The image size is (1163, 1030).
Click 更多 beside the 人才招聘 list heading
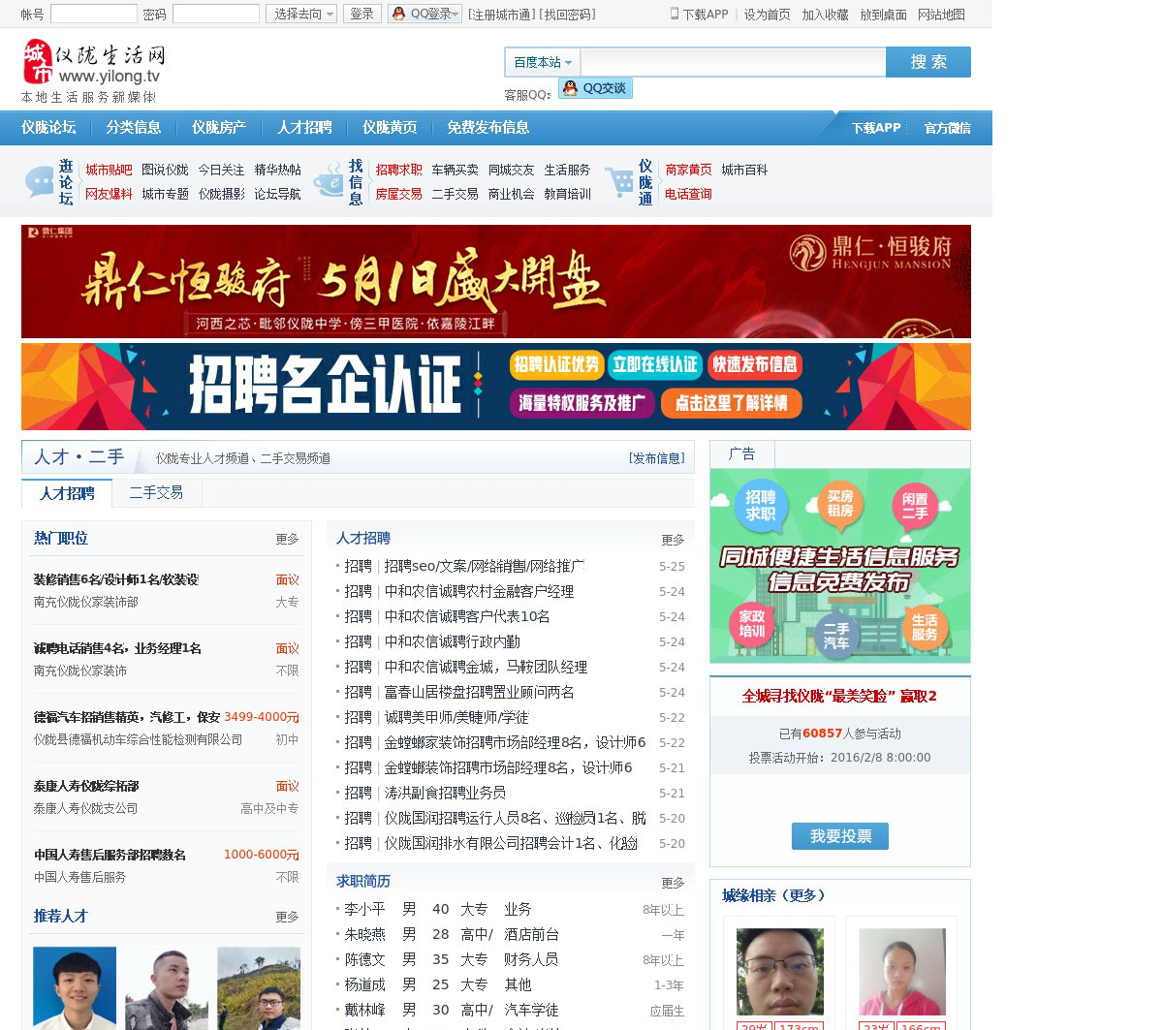[x=673, y=540]
